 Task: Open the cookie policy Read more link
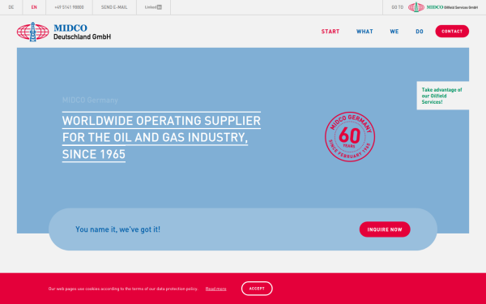coord(215,289)
